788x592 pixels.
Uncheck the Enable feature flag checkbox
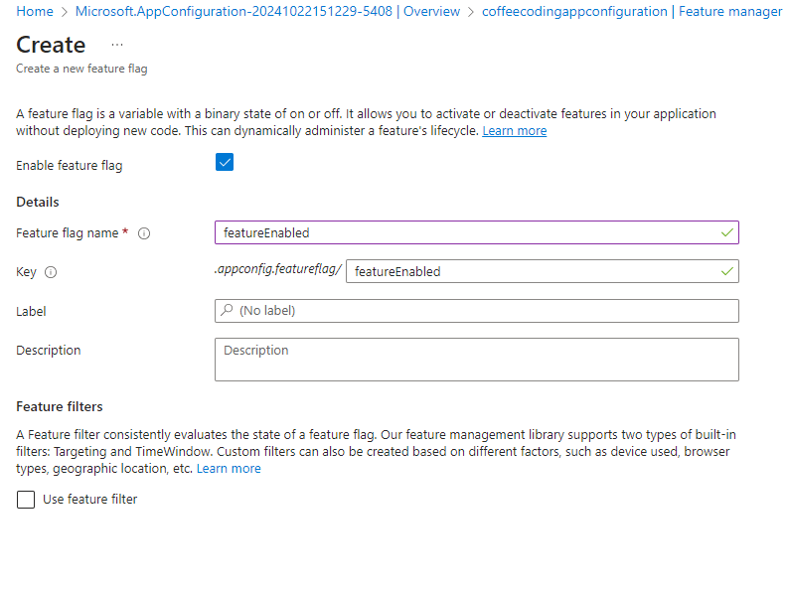tap(225, 163)
